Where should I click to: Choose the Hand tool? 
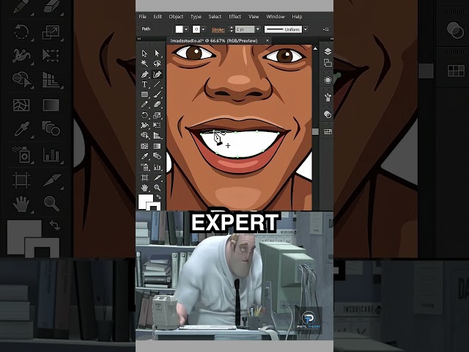[144, 188]
